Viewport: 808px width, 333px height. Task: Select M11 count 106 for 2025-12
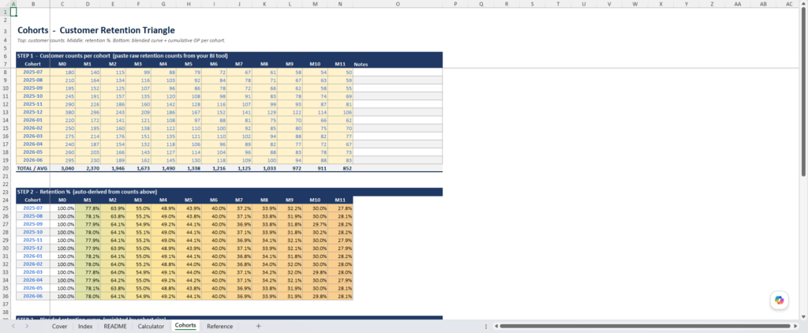coord(341,112)
